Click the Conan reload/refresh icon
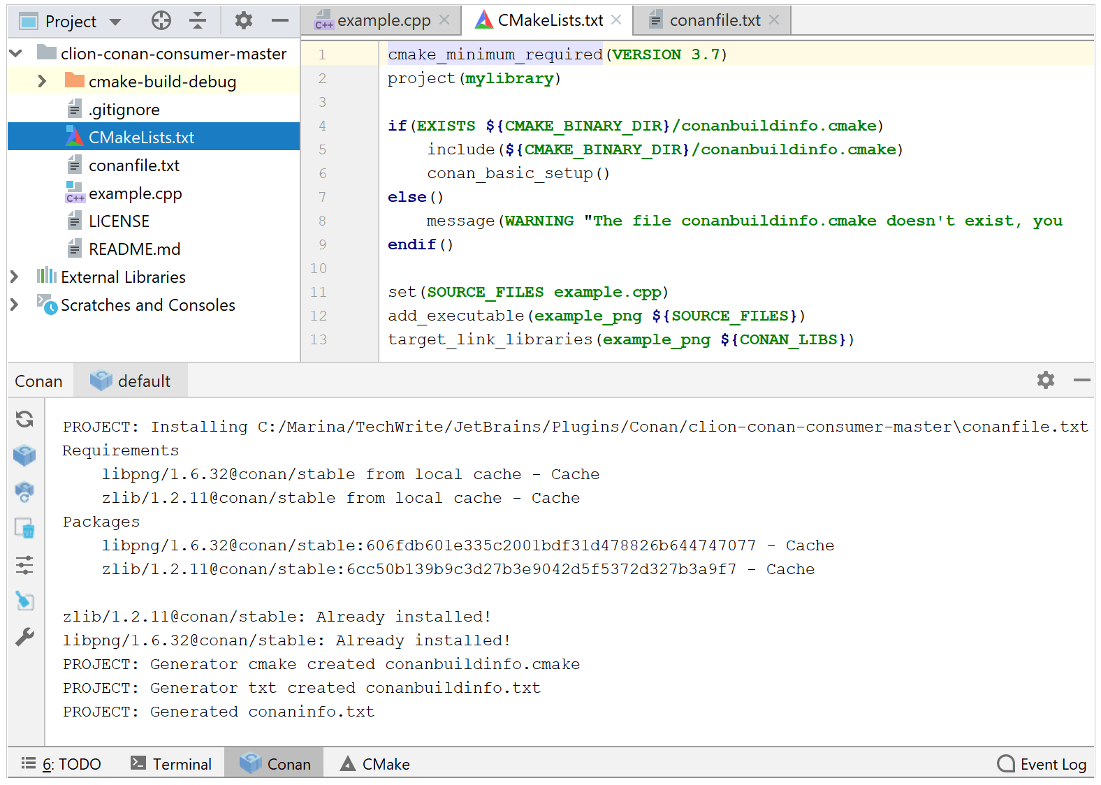The height and width of the screenshot is (785, 1101). [24, 419]
